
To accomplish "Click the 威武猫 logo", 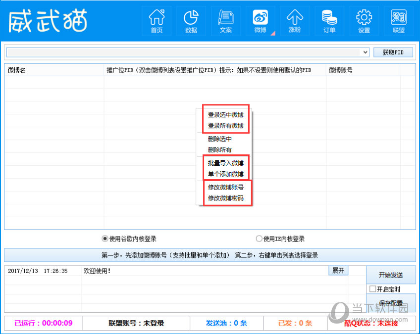I will tap(48, 21).
